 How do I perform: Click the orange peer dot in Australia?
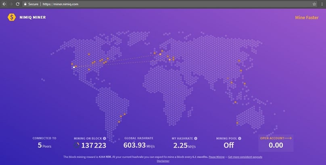(x=237, y=123)
